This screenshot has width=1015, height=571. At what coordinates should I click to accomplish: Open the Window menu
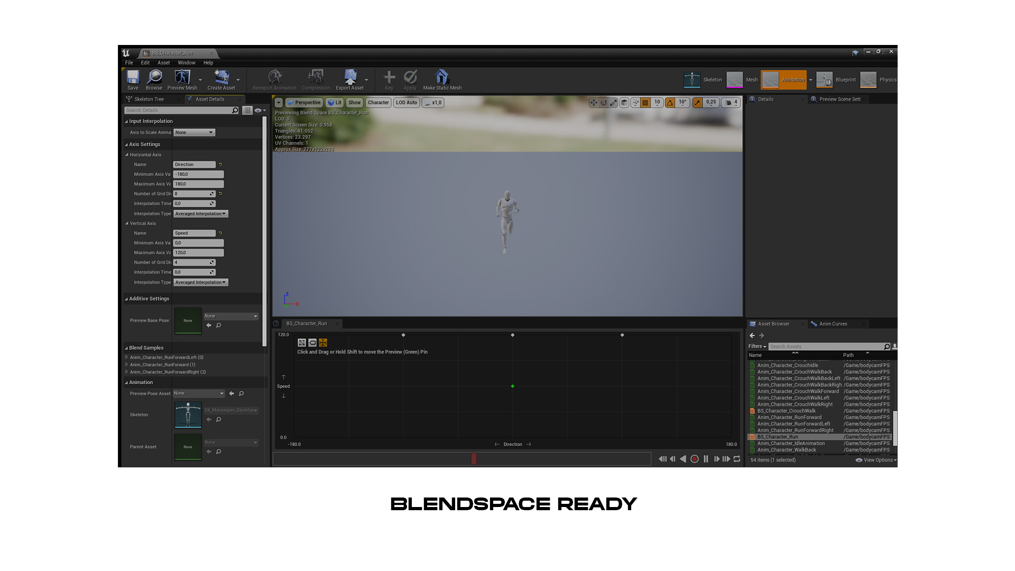(x=186, y=62)
